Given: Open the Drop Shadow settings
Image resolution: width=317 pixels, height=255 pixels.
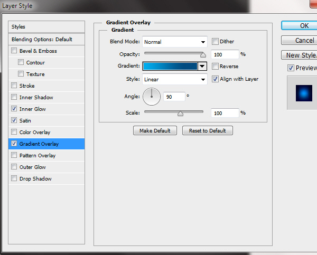Looking at the screenshot, I should 35,179.
